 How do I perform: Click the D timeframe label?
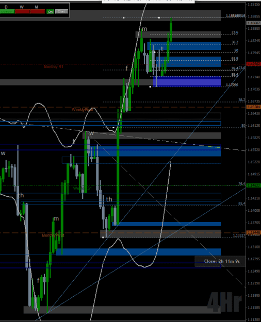[6, 7]
